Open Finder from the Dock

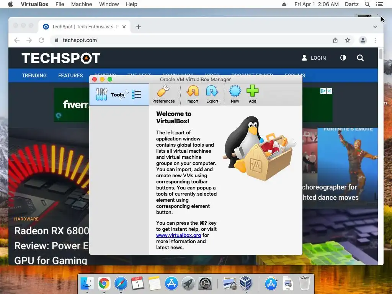pyautogui.click(x=87, y=284)
